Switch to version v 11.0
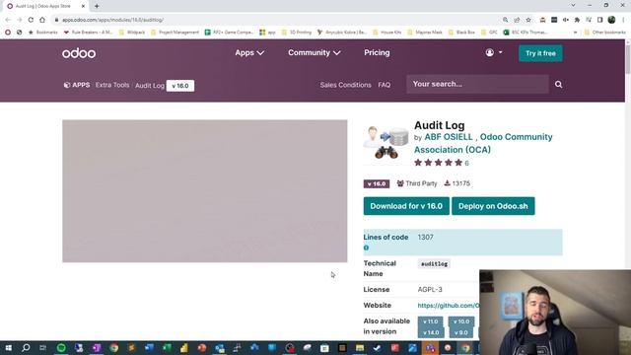The width and height of the screenshot is (631, 355). click(x=430, y=321)
